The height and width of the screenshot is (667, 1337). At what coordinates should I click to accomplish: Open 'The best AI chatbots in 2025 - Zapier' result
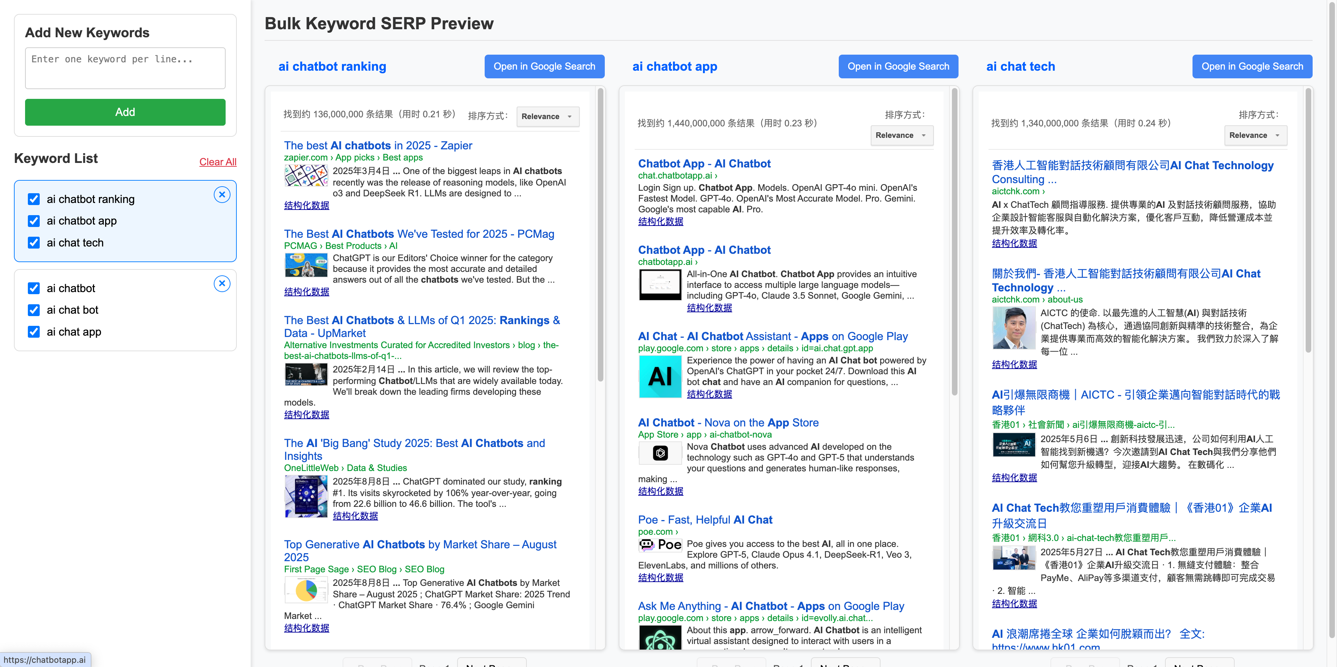click(378, 145)
